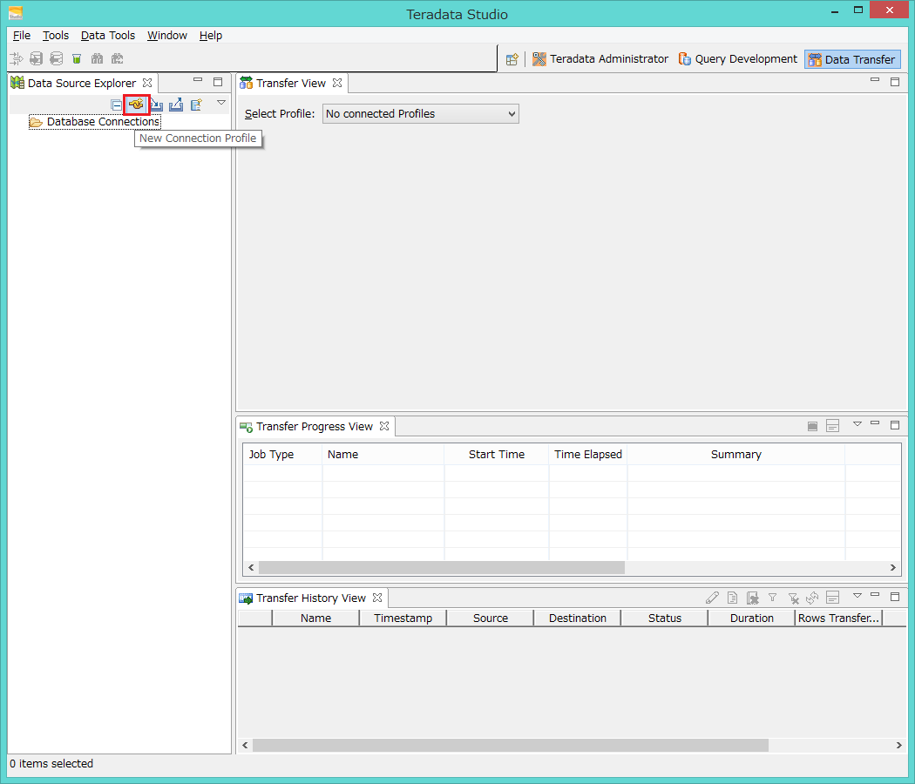
Task: Click the Open Perspective icon
Action: point(512,59)
